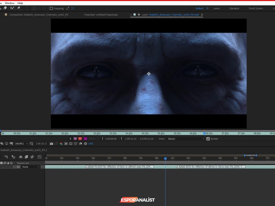The image size is (275, 206).
Task: Reset exposure with the aperture icon
Action: 85,144
